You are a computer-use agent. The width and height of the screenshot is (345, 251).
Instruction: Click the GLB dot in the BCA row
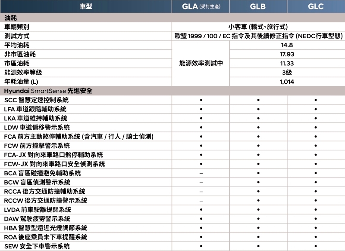click(258, 173)
